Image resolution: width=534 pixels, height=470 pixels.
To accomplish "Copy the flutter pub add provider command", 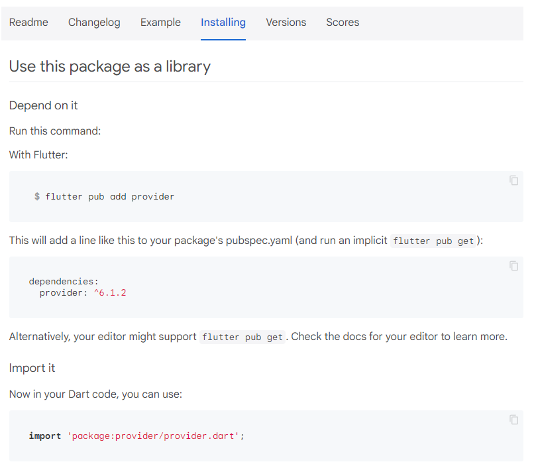I will tap(513, 180).
